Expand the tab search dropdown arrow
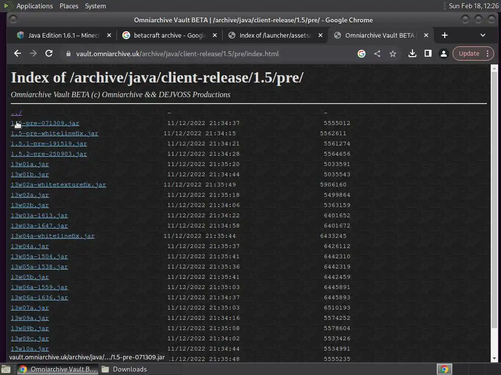 [483, 35]
